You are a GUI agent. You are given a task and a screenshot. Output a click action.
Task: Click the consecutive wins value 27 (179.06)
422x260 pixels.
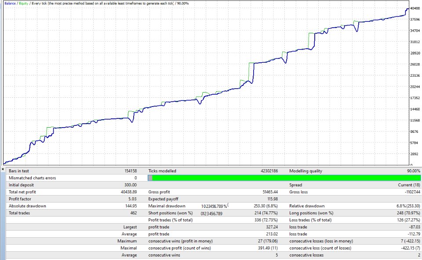[x=268, y=241]
